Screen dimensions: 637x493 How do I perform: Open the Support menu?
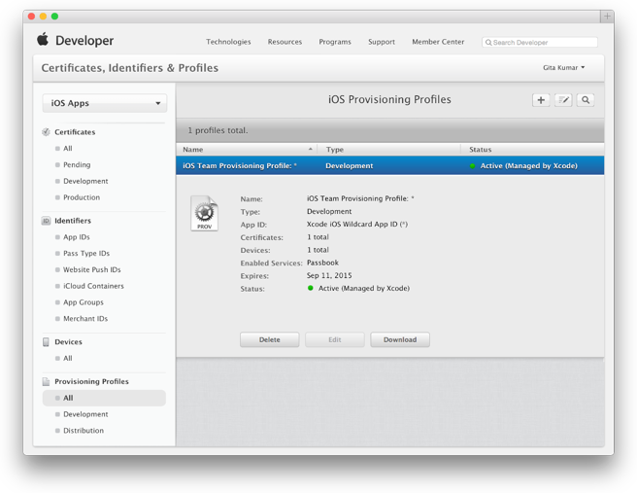(x=382, y=42)
